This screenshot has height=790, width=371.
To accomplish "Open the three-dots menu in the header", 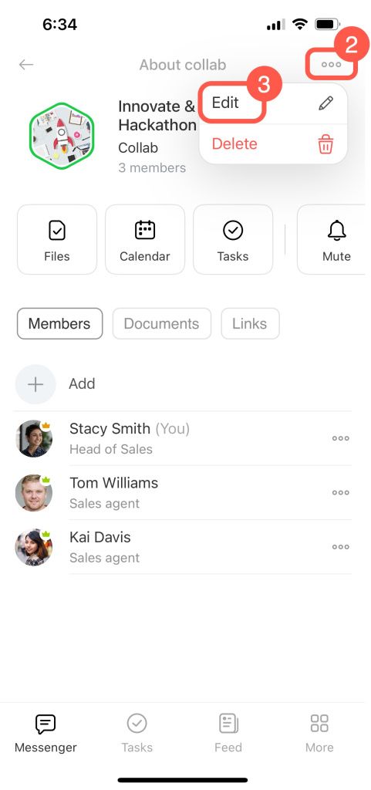I will 331,65.
